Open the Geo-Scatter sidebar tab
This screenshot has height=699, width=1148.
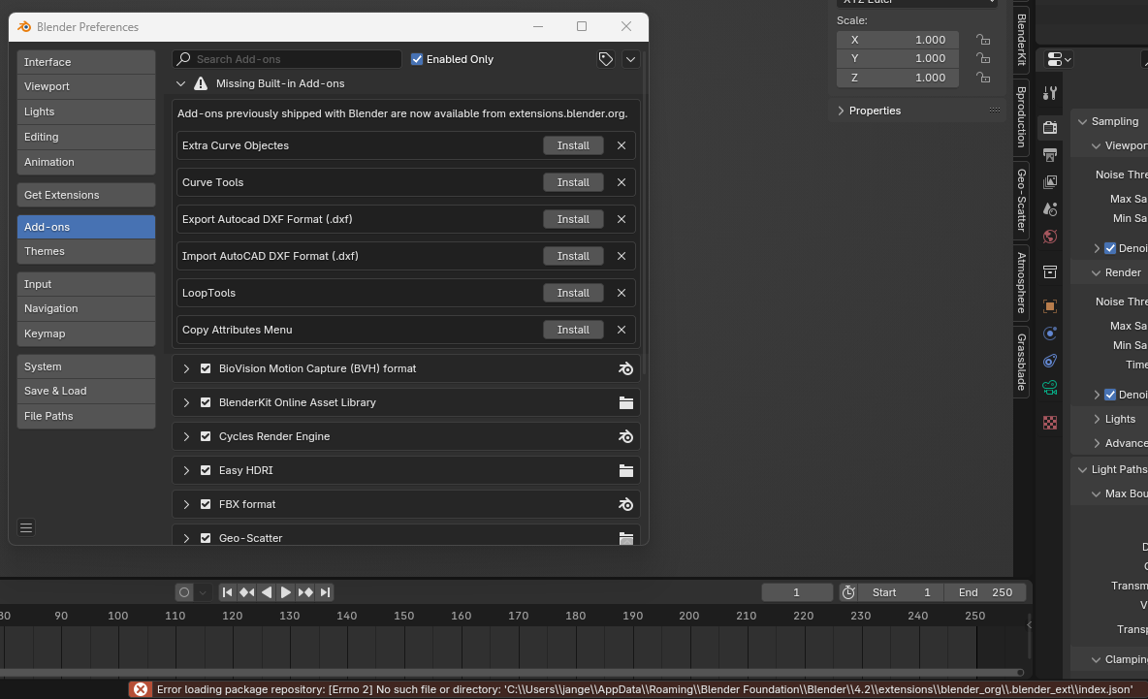(1021, 200)
